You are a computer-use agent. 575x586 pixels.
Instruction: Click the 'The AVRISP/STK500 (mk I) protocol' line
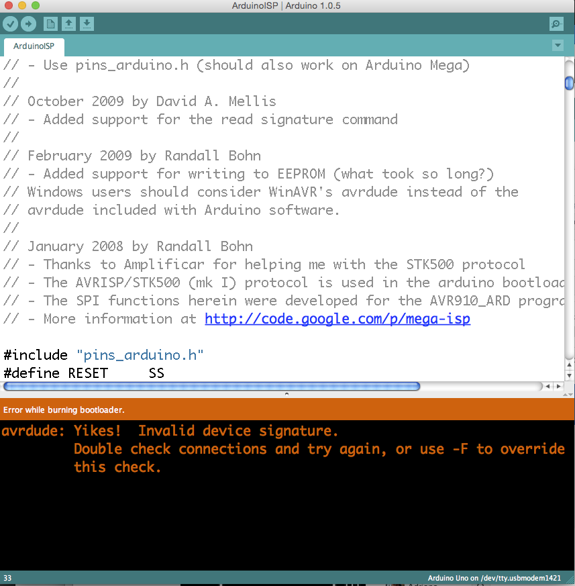[x=284, y=283]
